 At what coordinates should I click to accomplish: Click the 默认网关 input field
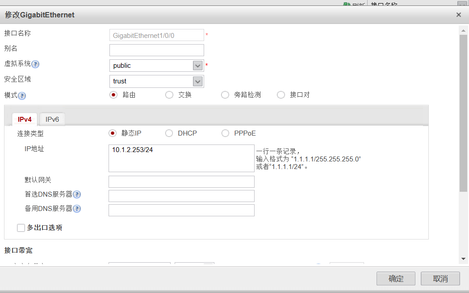[181, 182]
